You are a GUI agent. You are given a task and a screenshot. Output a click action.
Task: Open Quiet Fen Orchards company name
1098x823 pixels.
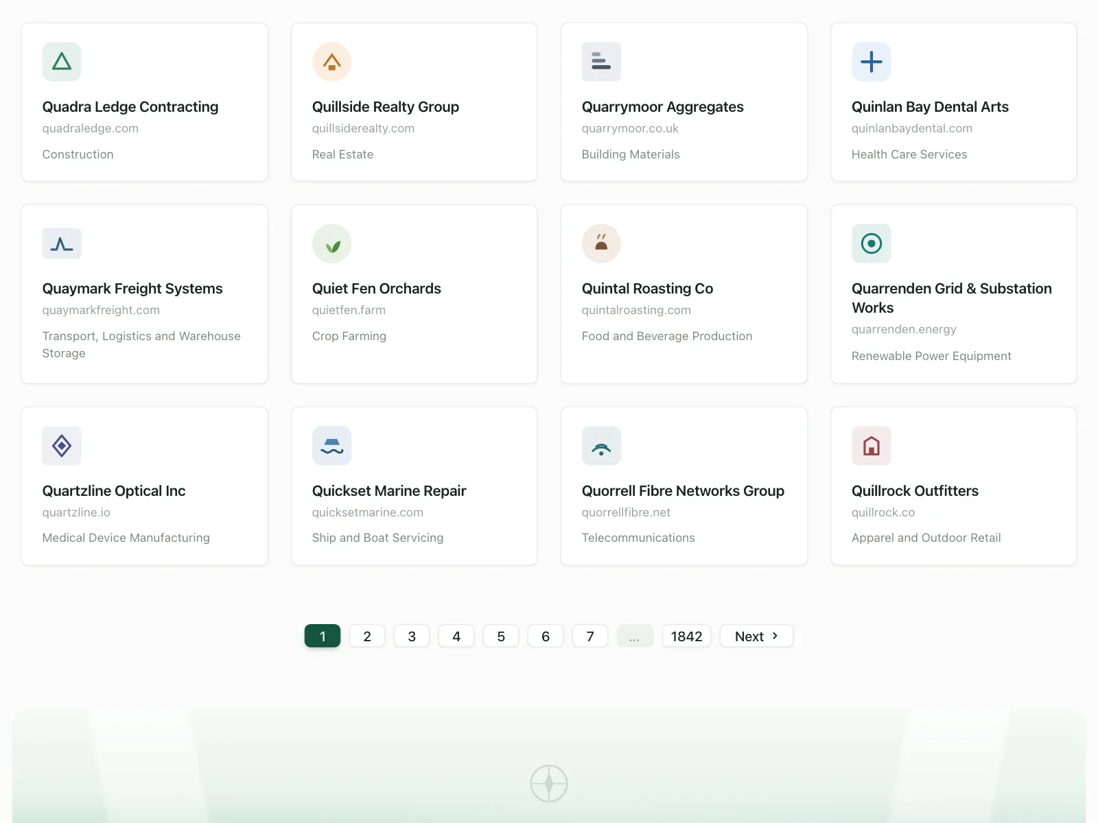(377, 289)
